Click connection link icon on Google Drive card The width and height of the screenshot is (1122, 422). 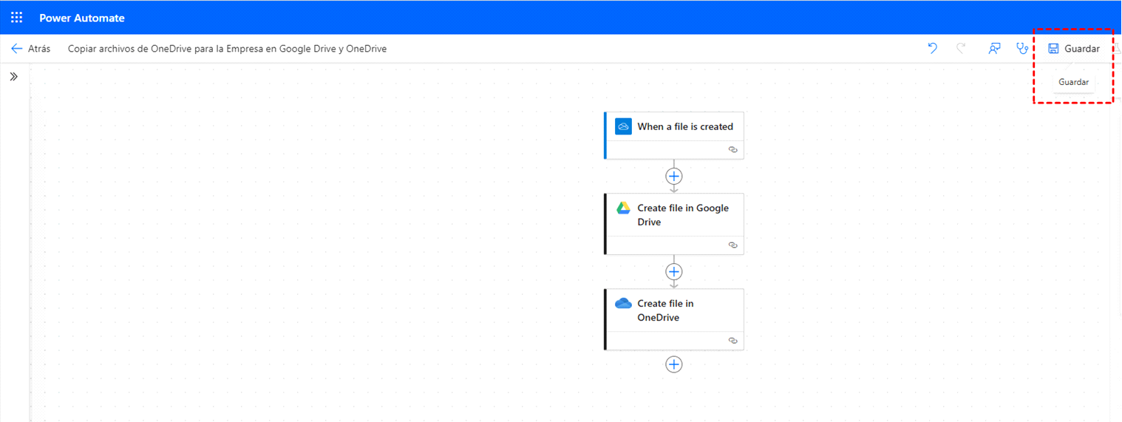(732, 245)
